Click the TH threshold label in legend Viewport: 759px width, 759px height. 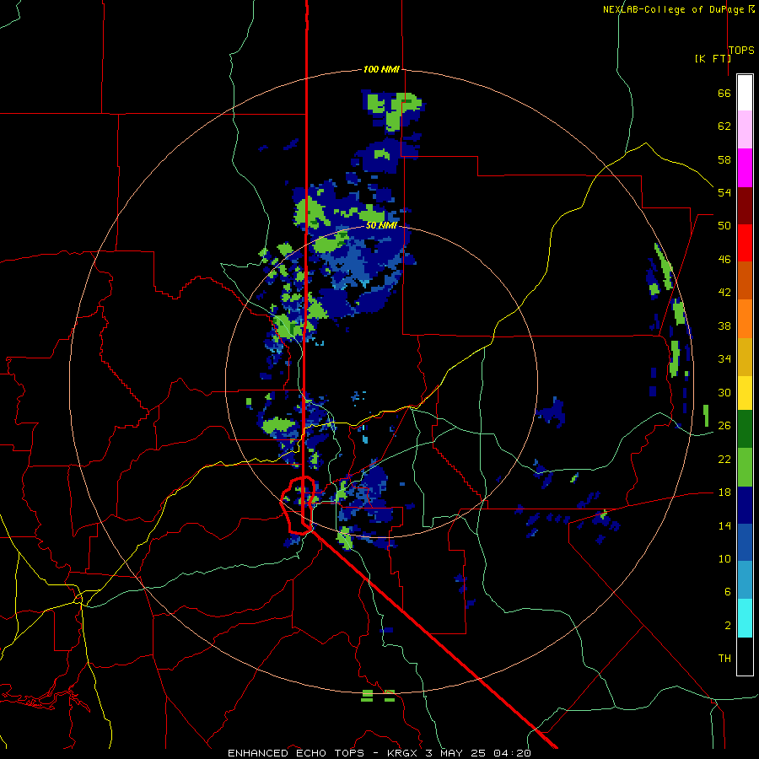724,659
